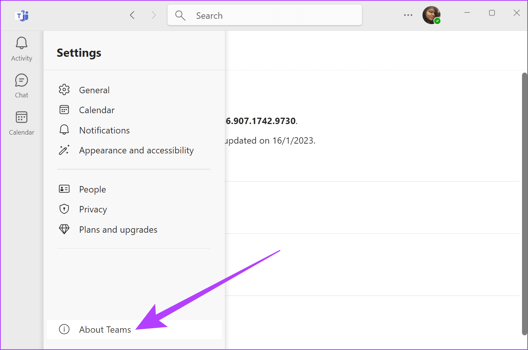
Task: Click the Microsoft Teams logo
Action: pos(23,16)
